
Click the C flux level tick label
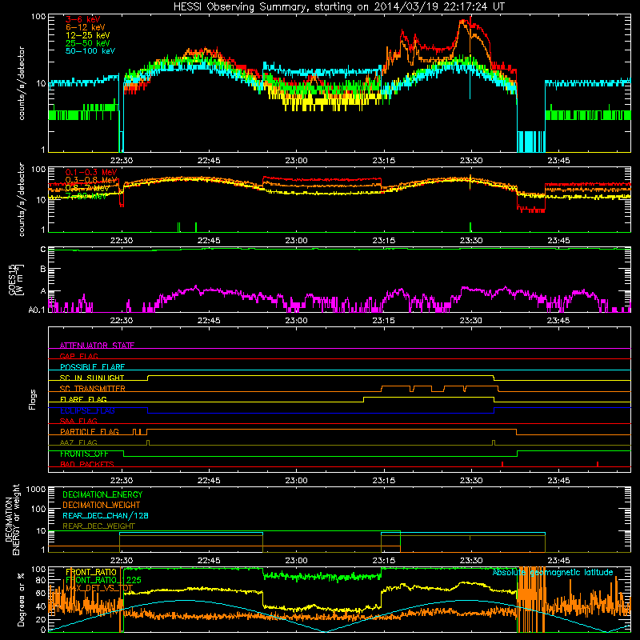point(43,250)
